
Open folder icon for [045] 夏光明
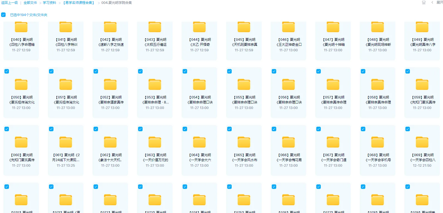click(244, 27)
